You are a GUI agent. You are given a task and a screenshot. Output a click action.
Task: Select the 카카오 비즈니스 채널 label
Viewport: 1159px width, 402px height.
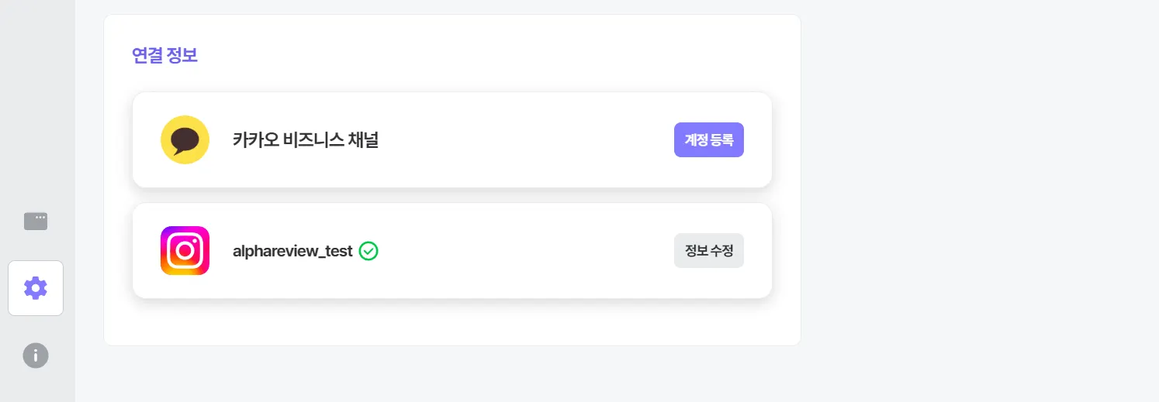305,140
